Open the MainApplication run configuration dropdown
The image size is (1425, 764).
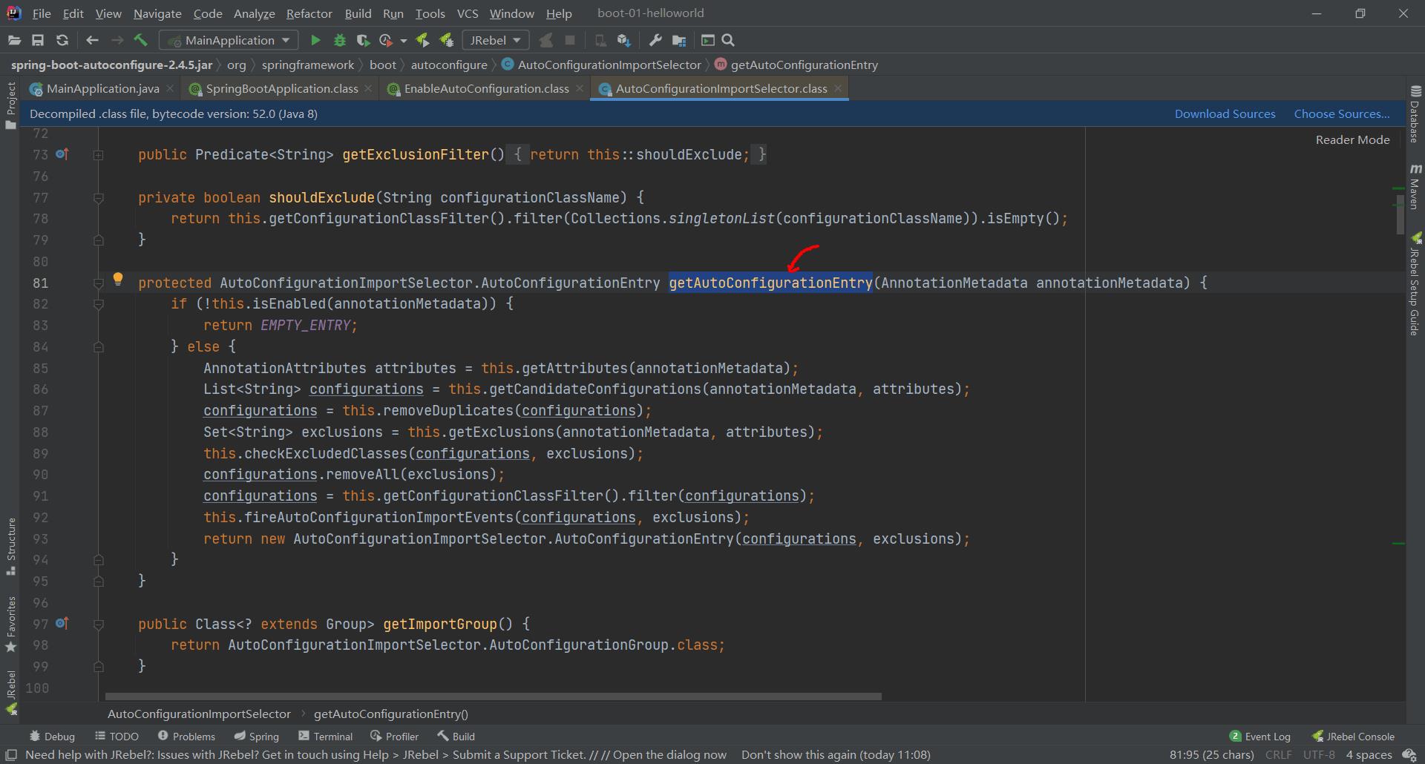point(229,40)
